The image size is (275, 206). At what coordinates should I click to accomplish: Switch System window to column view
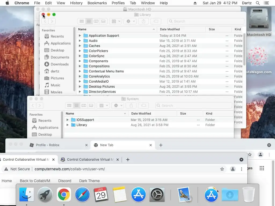tap(84, 105)
